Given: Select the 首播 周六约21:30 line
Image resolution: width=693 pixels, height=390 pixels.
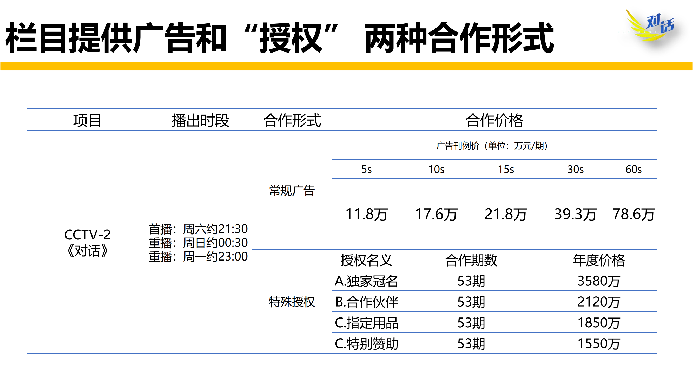Looking at the screenshot, I should coord(198,229).
